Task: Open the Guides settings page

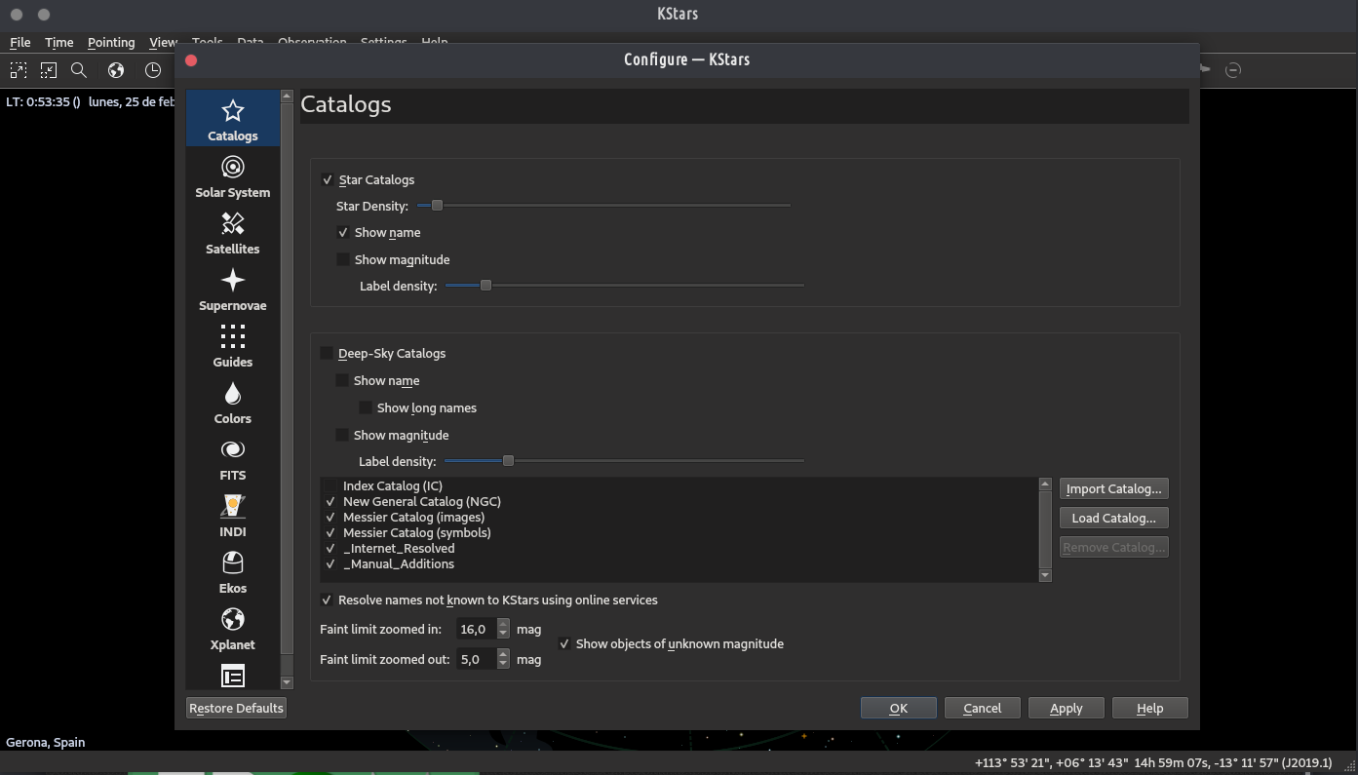Action: click(x=232, y=345)
